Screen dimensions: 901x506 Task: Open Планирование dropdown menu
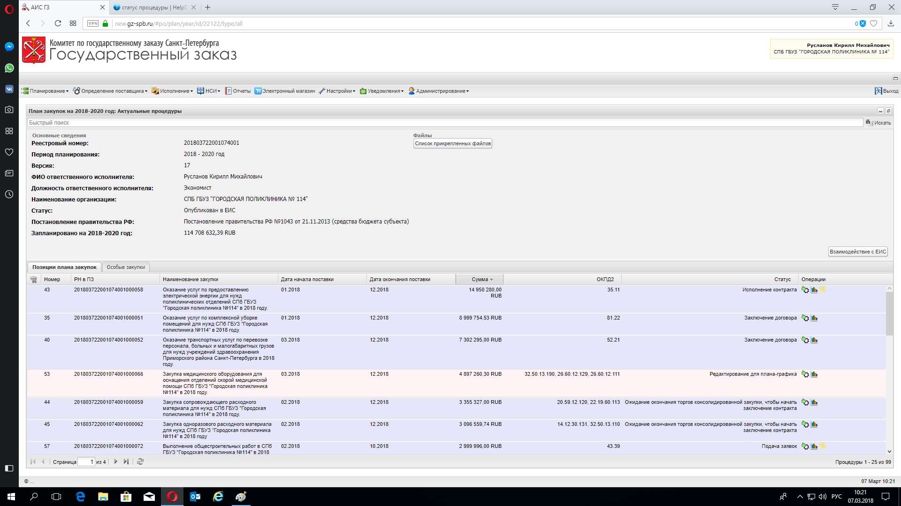point(46,91)
